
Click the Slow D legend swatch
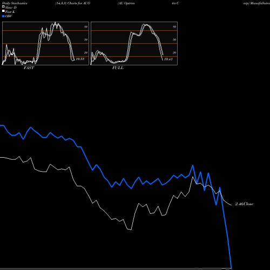click(3, 6)
